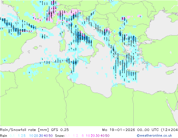
Task: Pick the snow legend value 40
Action: (102, 136)
